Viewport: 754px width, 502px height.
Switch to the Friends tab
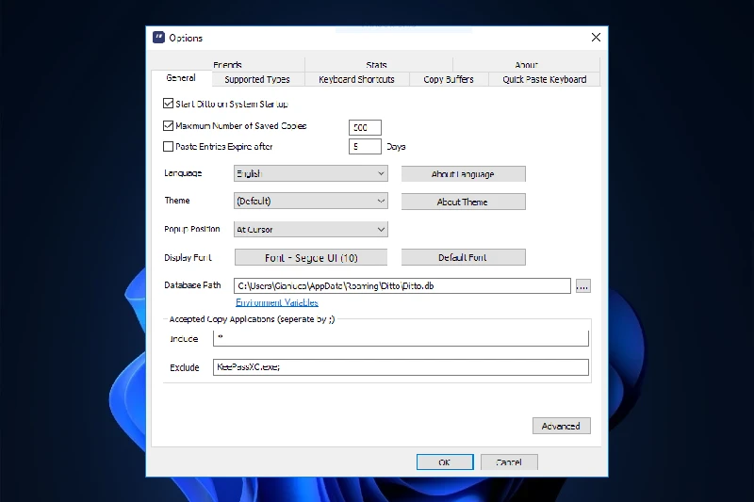(x=227, y=65)
